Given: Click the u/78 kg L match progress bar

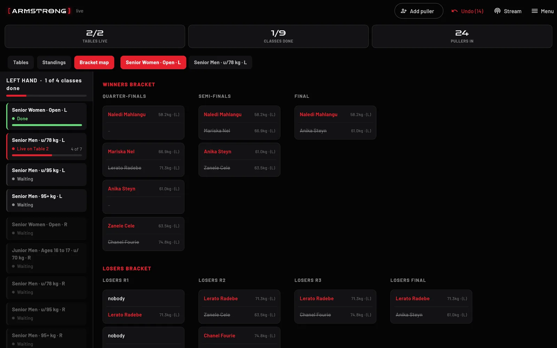Looking at the screenshot, I should [47, 155].
